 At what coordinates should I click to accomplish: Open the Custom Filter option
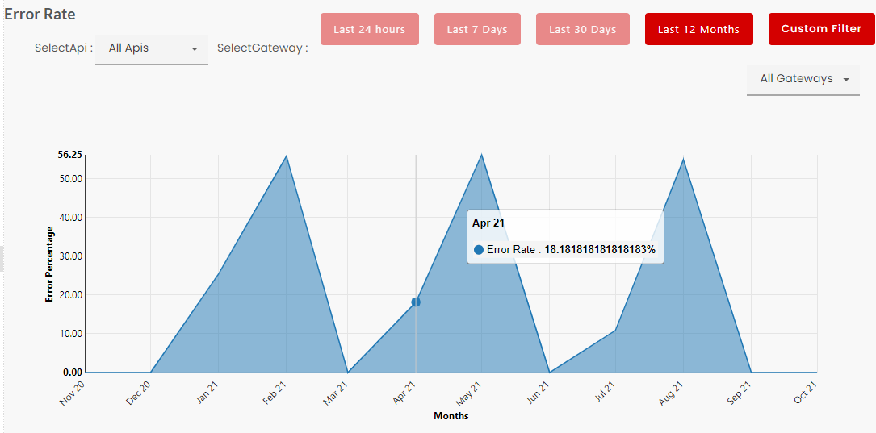pyautogui.click(x=821, y=29)
